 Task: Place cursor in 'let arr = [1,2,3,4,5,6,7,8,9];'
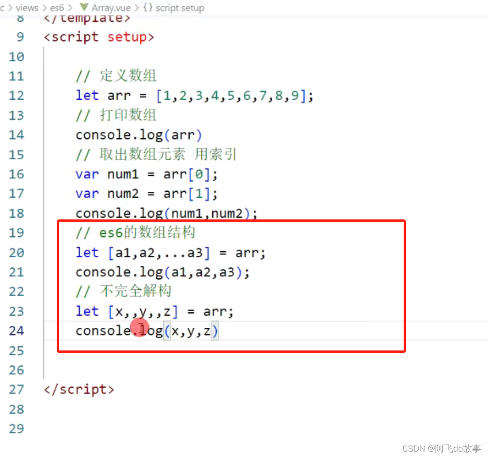[x=195, y=96]
